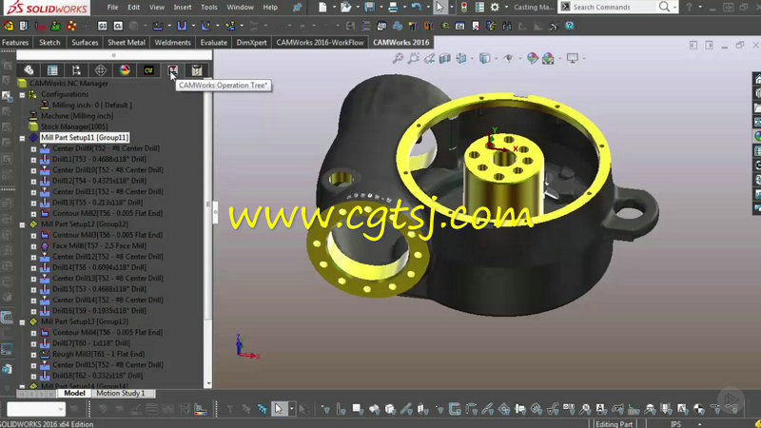Expand the Drill11[T53] operation
Screen dimensions: 761x428
pyautogui.click(x=33, y=160)
